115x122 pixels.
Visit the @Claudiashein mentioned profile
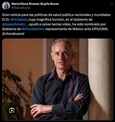click(x=33, y=29)
